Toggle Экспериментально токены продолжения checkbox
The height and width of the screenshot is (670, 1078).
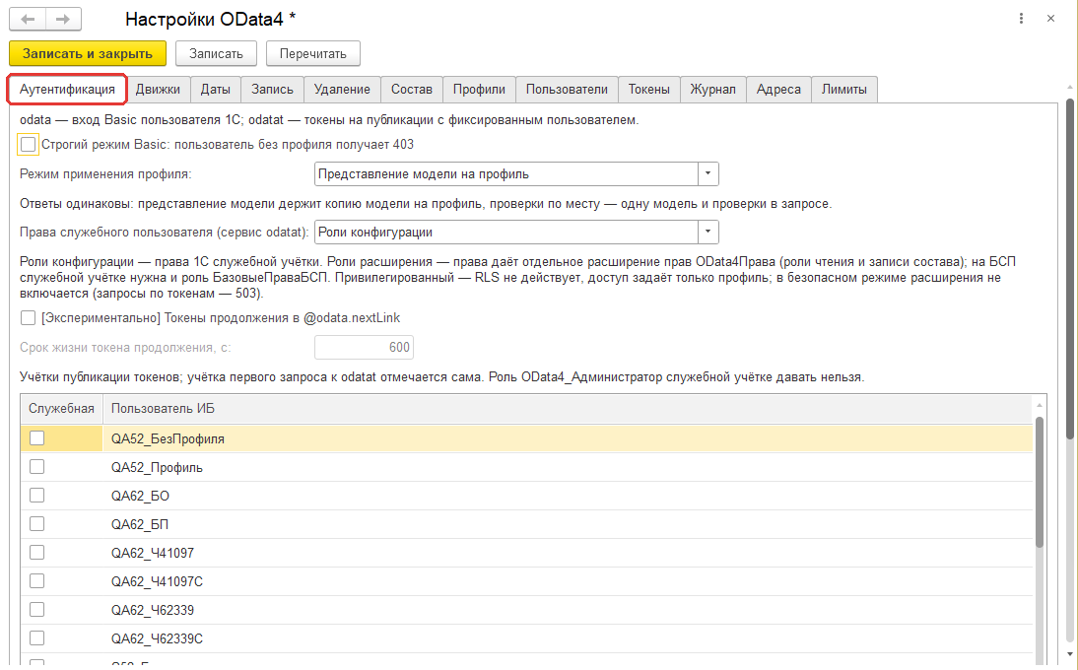click(29, 317)
